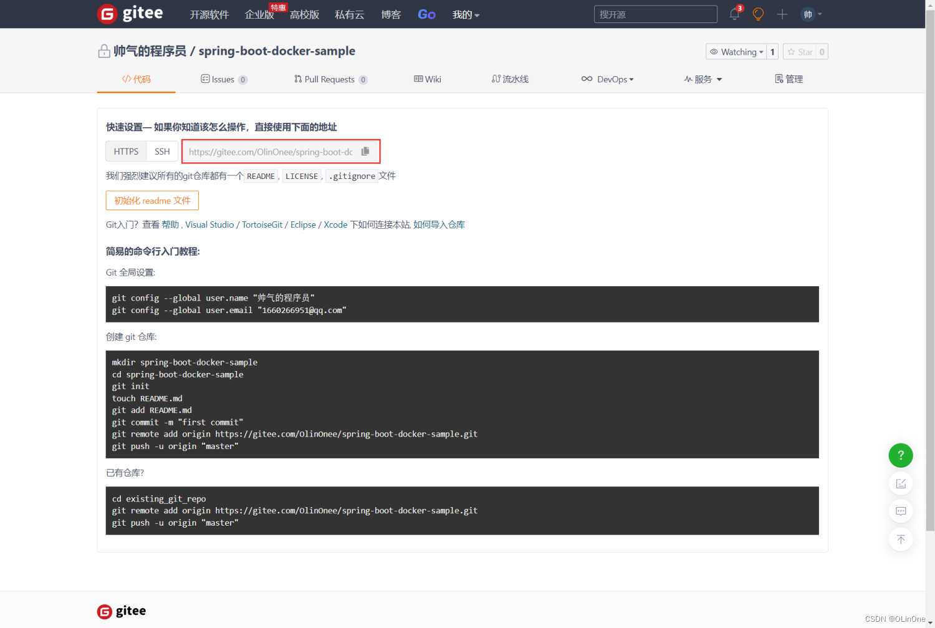The image size is (935, 628).
Task: Click the Star count of 0
Action: (822, 52)
